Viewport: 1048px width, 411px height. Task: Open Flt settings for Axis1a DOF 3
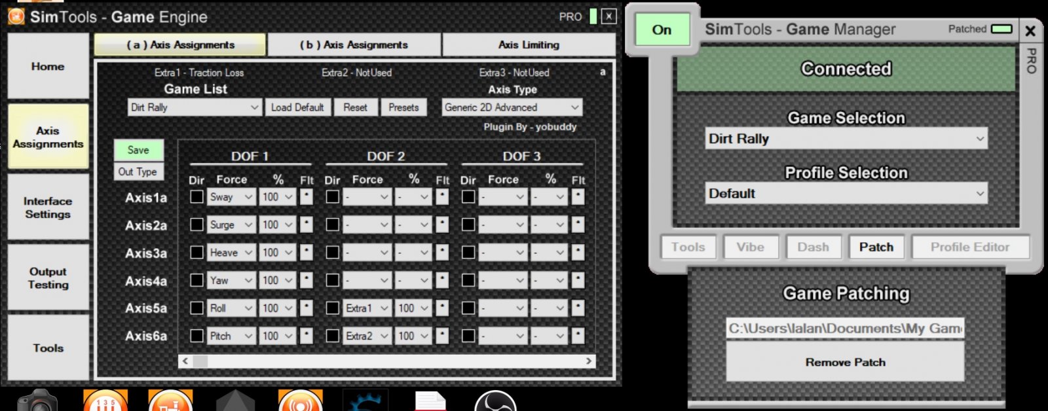(x=578, y=196)
